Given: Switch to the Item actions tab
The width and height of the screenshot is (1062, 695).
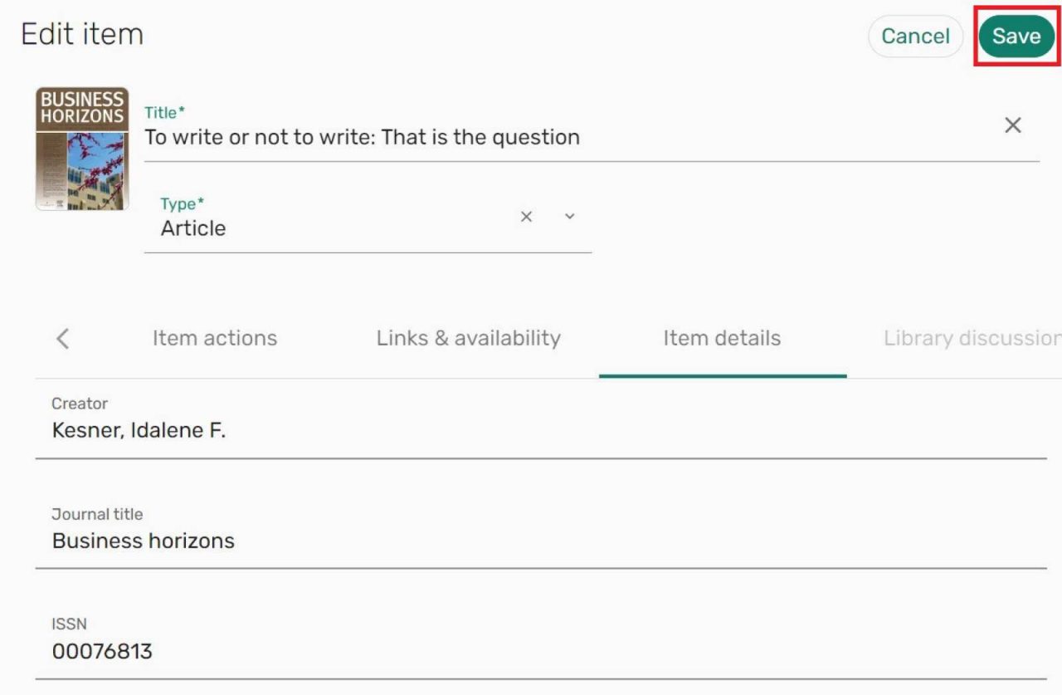Looking at the screenshot, I should (x=214, y=338).
